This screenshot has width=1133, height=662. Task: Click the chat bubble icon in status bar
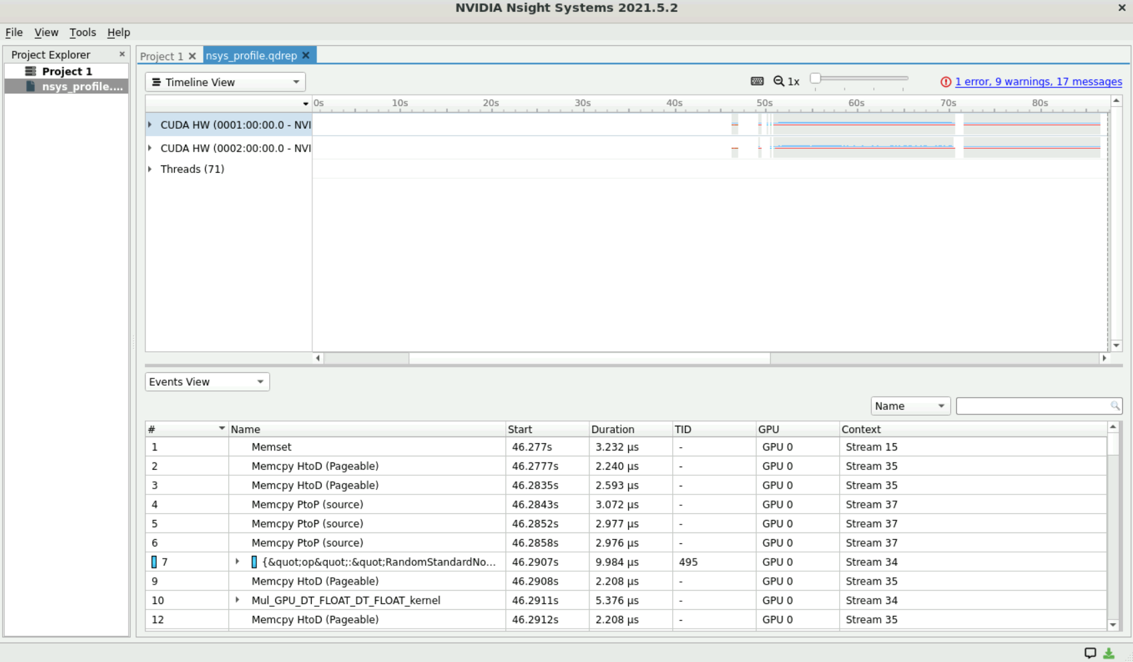1090,653
